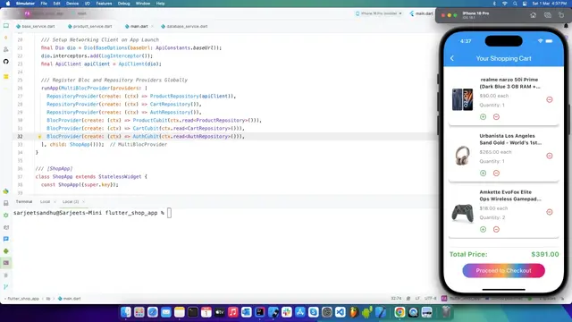The height and width of the screenshot is (322, 572).
Task: Open the Android icon tool window in sidebar
Action: click(6, 251)
